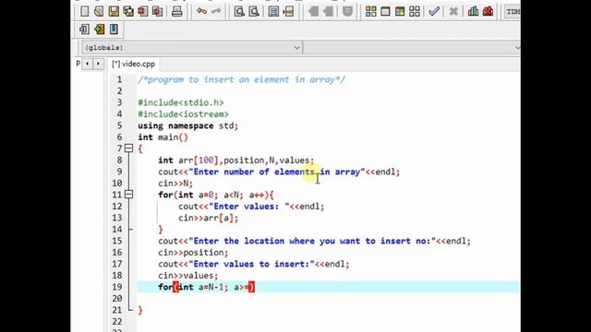This screenshot has width=591, height=332.
Task: Click the closing brace on line 21
Action: (140, 310)
